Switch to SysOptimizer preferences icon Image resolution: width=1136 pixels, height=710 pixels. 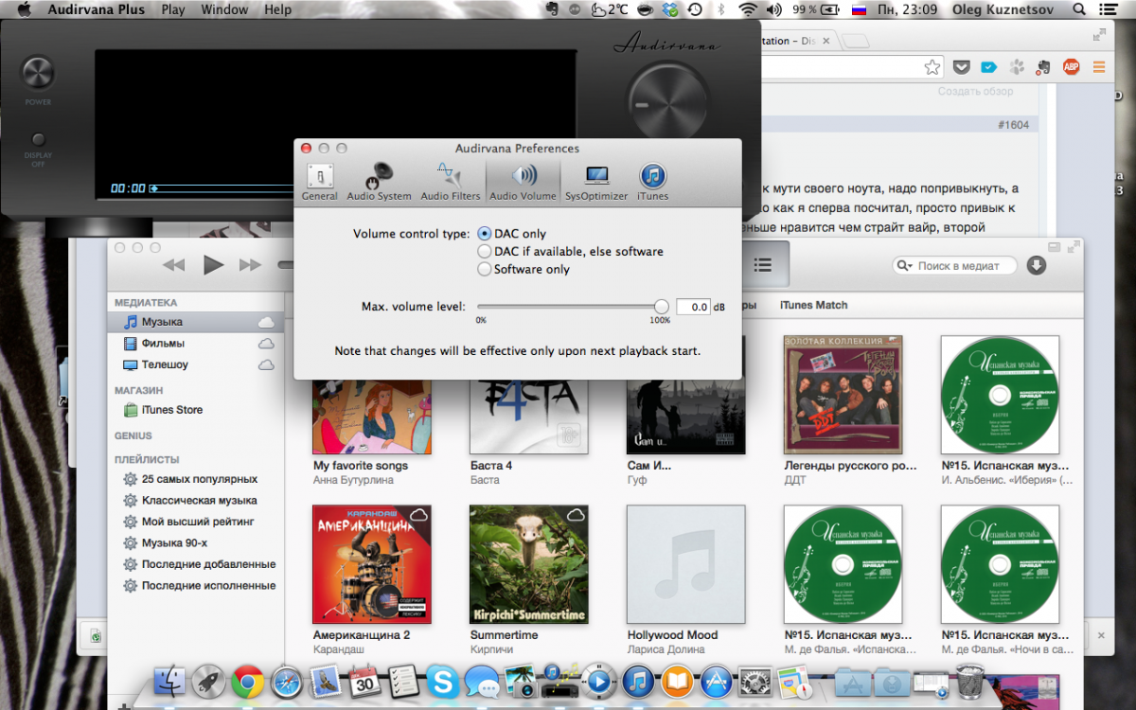(x=596, y=181)
